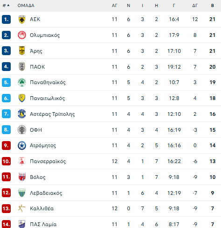Click the Παναιτωλικός shield logo
The image size is (221, 228).
click(22, 98)
